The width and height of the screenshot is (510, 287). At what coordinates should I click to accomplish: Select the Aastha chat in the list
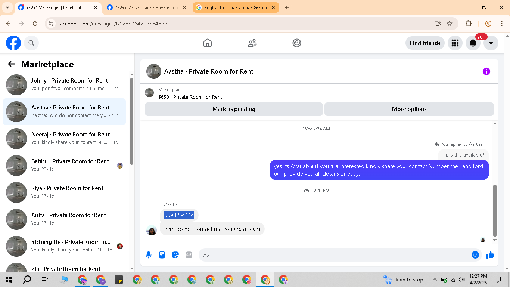[x=64, y=112]
